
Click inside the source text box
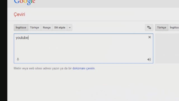coord(83,48)
